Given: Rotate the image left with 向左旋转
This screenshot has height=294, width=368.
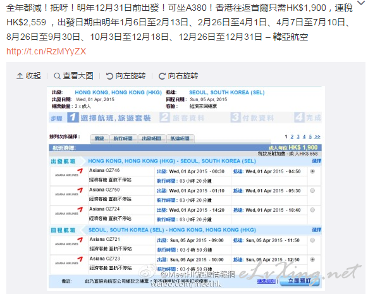Looking at the screenshot, I should click(x=126, y=76).
